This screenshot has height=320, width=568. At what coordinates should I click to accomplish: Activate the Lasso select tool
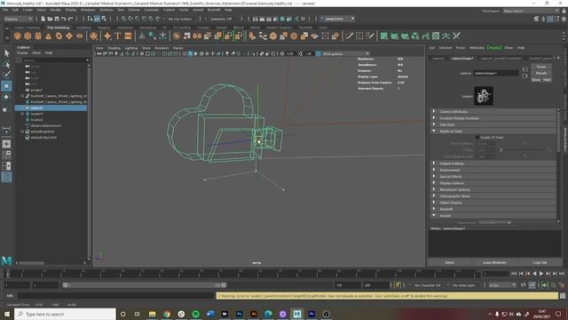(x=6, y=65)
